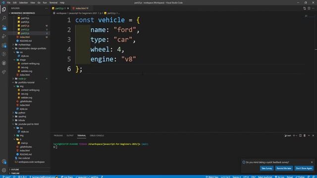This screenshot has height=178, width=317.
Task: Close the part23.js editor tab
Action: (68, 8)
